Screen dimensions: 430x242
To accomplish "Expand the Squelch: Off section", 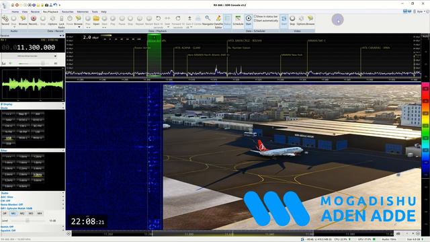I will 62,231.
